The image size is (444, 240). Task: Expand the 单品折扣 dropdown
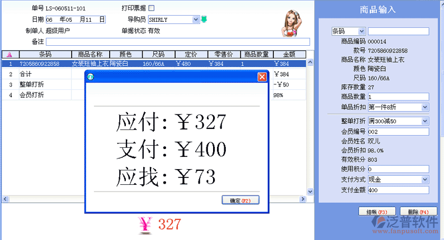(425, 107)
